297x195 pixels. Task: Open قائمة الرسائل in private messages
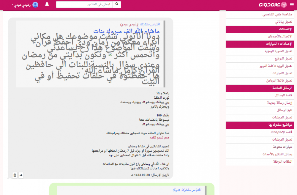click(284, 95)
